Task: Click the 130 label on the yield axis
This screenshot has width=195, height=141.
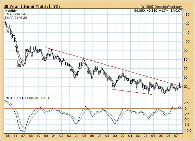Action: (x=187, y=15)
